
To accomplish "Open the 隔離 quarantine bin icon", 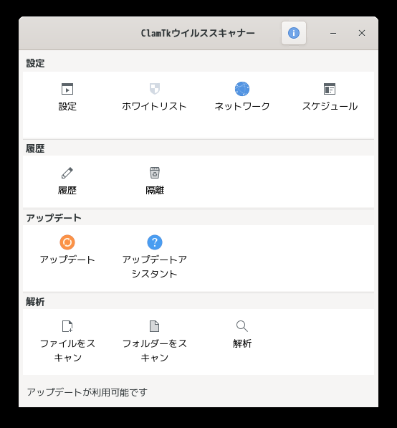I will coord(155,173).
